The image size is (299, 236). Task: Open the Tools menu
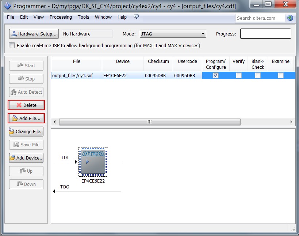point(83,17)
